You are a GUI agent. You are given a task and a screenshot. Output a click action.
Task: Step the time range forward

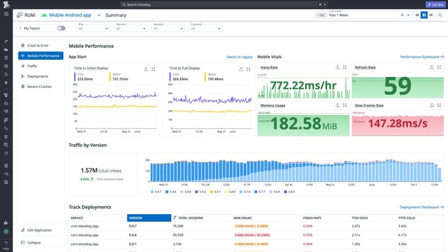coord(431,15)
